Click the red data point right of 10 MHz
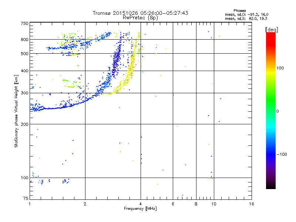 tap(221, 98)
